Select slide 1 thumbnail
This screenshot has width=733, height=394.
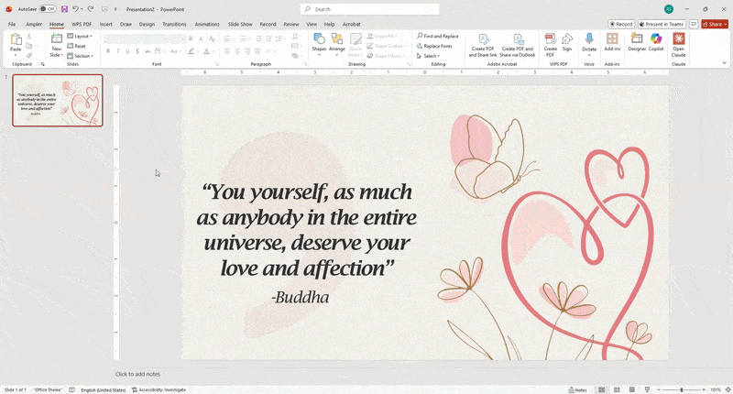pos(58,101)
